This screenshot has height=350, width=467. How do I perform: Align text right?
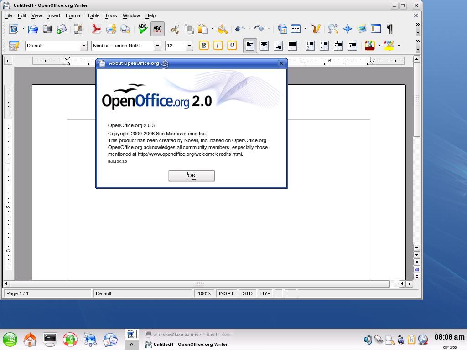278,46
